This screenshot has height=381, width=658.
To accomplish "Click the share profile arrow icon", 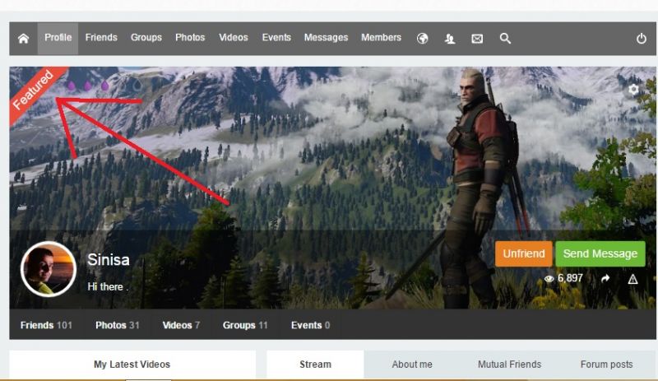I will [605, 278].
